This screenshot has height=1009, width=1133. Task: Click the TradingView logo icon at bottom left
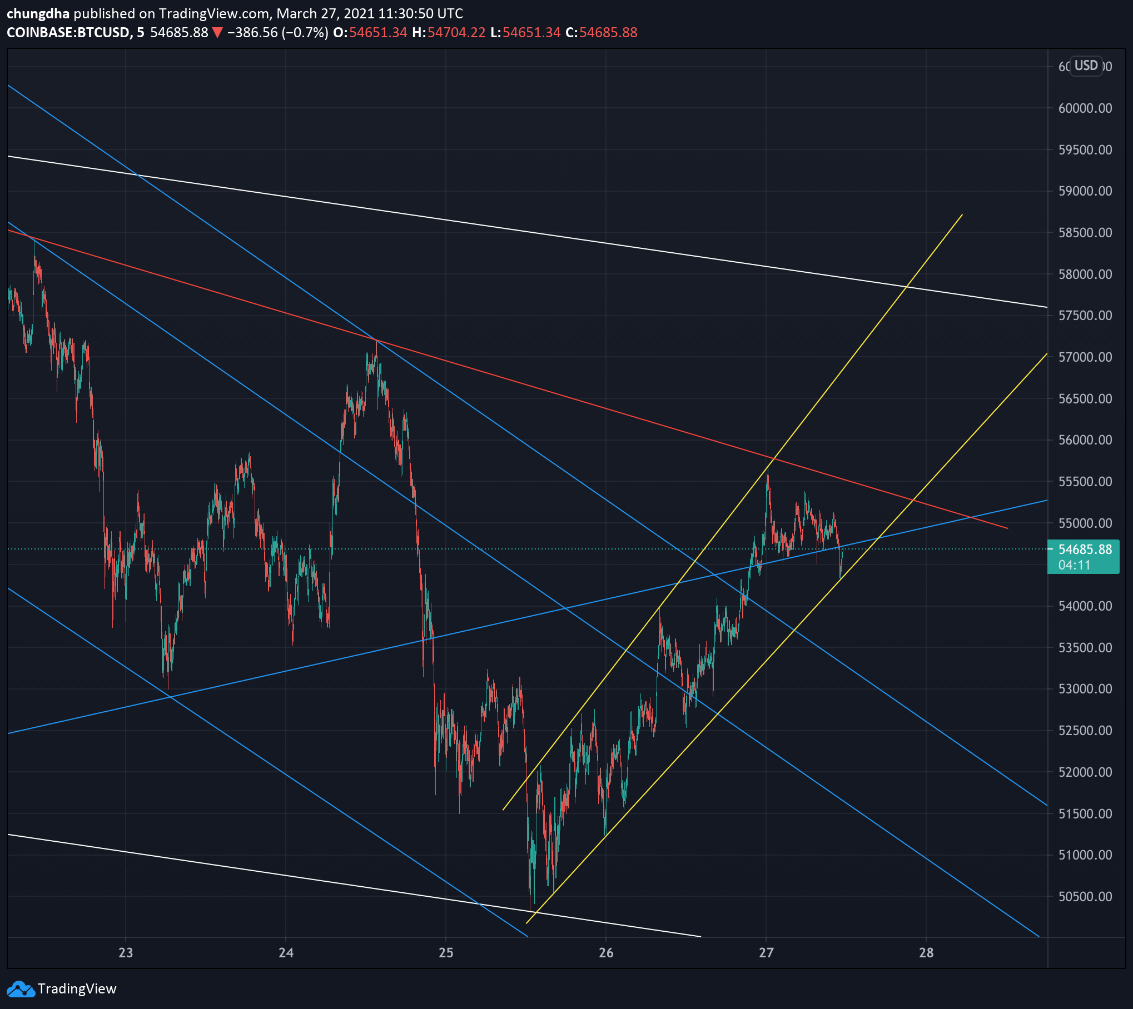tap(20, 989)
